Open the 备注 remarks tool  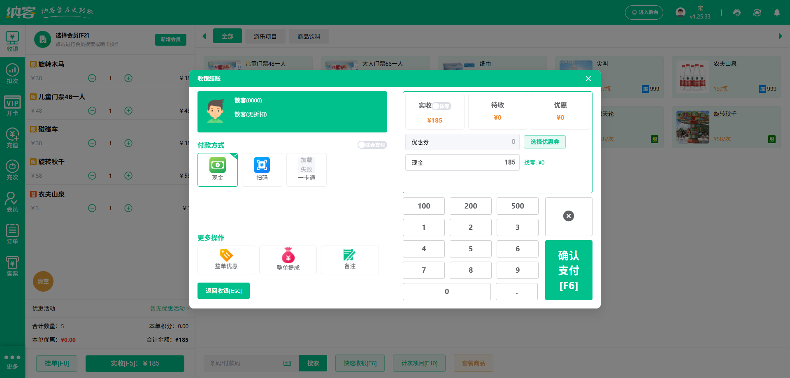click(x=349, y=260)
